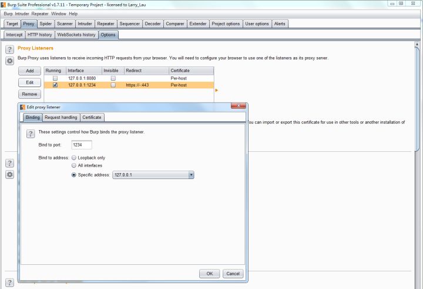Viewport: 423px width, 289px height.
Task: Open the Repeater menu in menu bar
Action: 40,14
